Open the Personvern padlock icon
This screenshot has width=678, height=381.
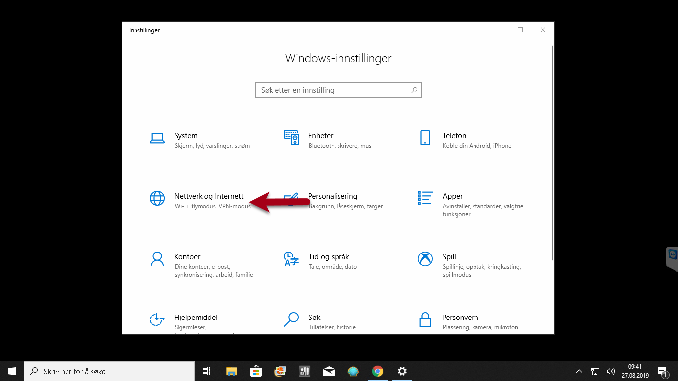pos(425,319)
